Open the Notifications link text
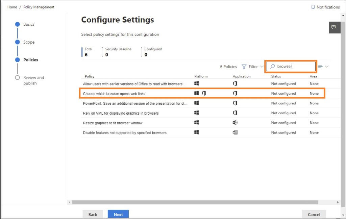346x219 pixels. point(328,7)
